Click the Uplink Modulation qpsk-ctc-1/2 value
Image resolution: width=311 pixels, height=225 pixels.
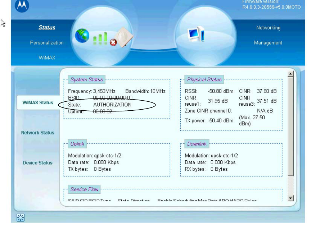[x=108, y=156]
